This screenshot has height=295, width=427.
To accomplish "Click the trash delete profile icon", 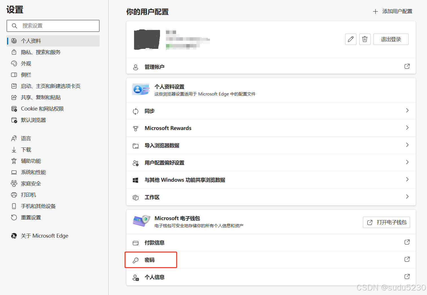I will (x=365, y=39).
